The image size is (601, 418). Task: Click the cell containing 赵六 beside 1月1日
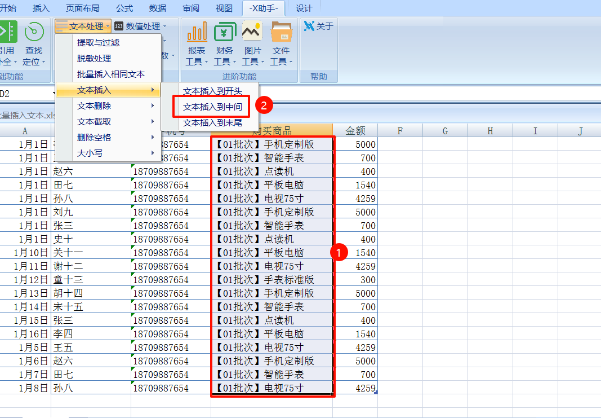tap(91, 171)
